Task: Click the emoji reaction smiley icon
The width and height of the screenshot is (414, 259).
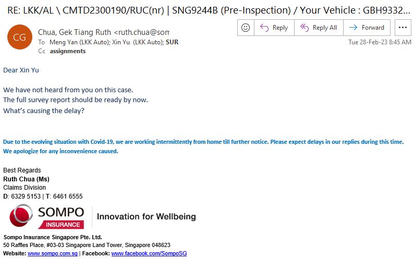Action: click(x=246, y=28)
